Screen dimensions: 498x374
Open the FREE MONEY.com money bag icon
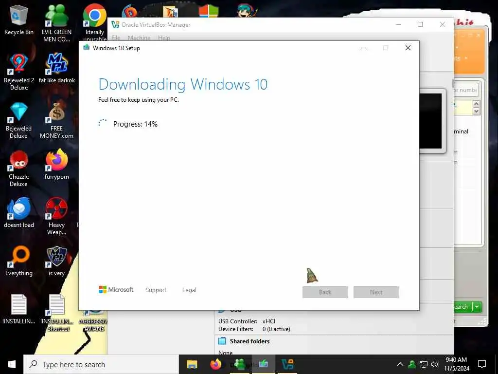tap(56, 120)
